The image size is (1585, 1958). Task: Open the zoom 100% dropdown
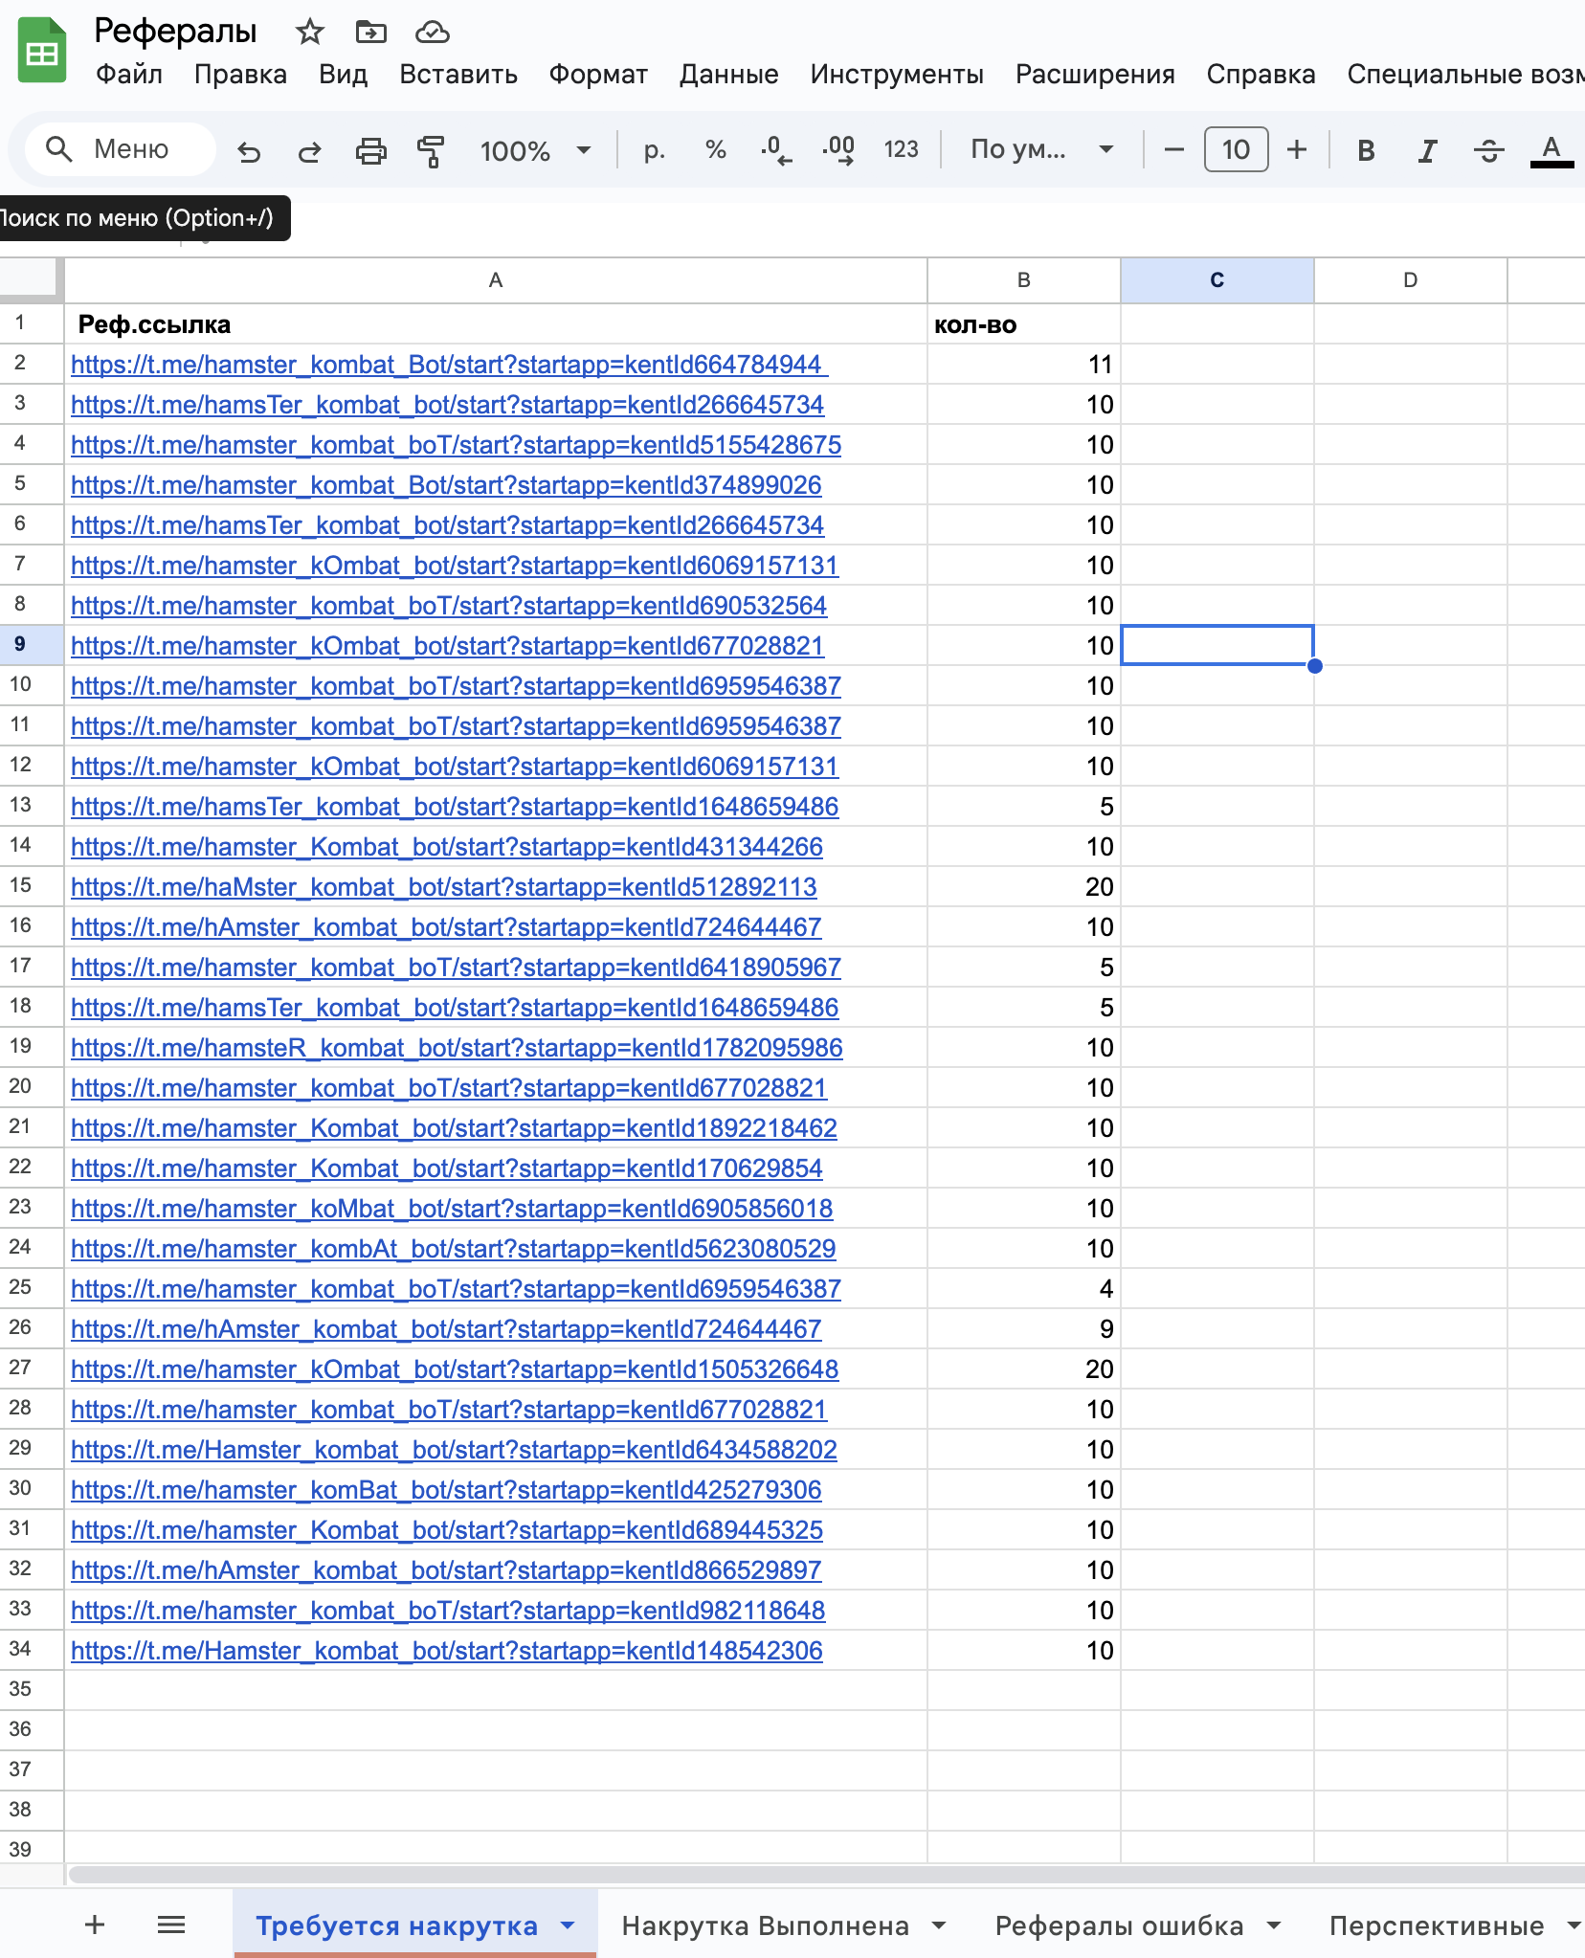(x=535, y=150)
